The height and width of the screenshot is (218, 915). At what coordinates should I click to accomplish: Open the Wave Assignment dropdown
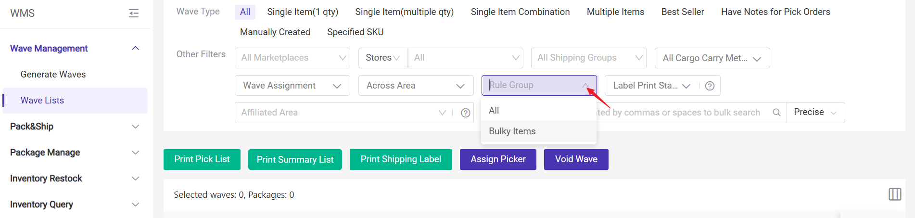292,86
